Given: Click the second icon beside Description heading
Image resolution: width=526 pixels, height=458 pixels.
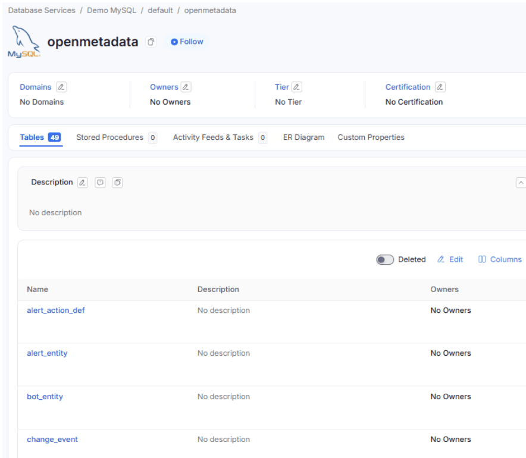Looking at the screenshot, I should 100,183.
